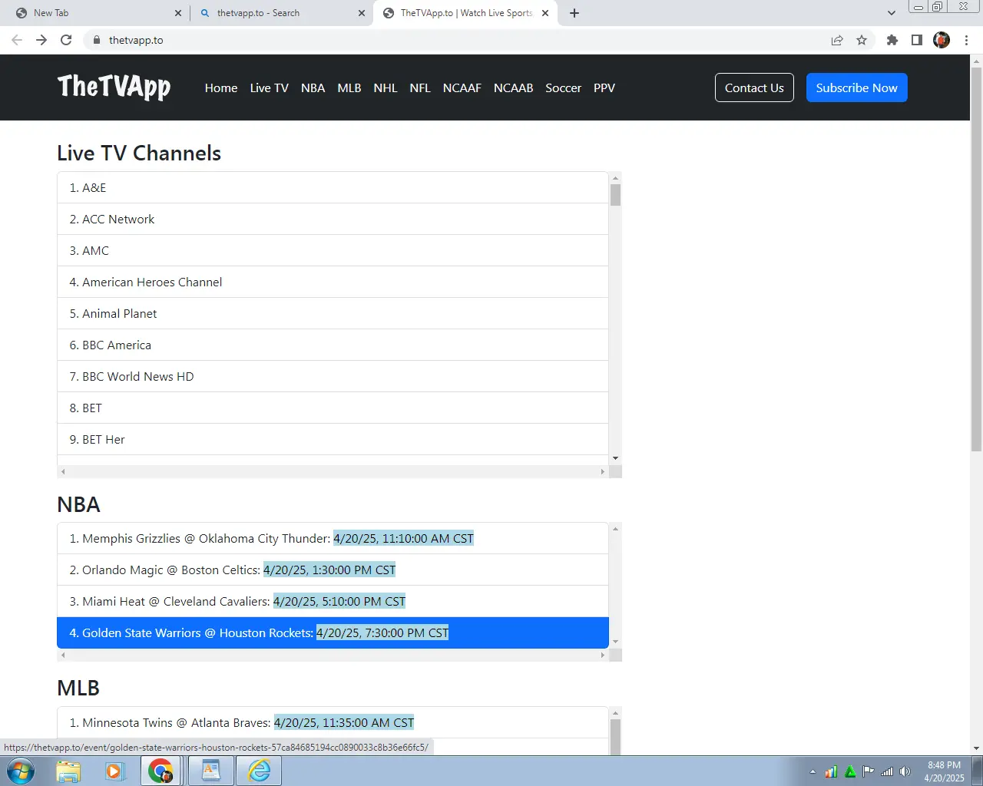Image resolution: width=983 pixels, height=786 pixels.
Task: Open the Soccer nav link
Action: (x=564, y=88)
